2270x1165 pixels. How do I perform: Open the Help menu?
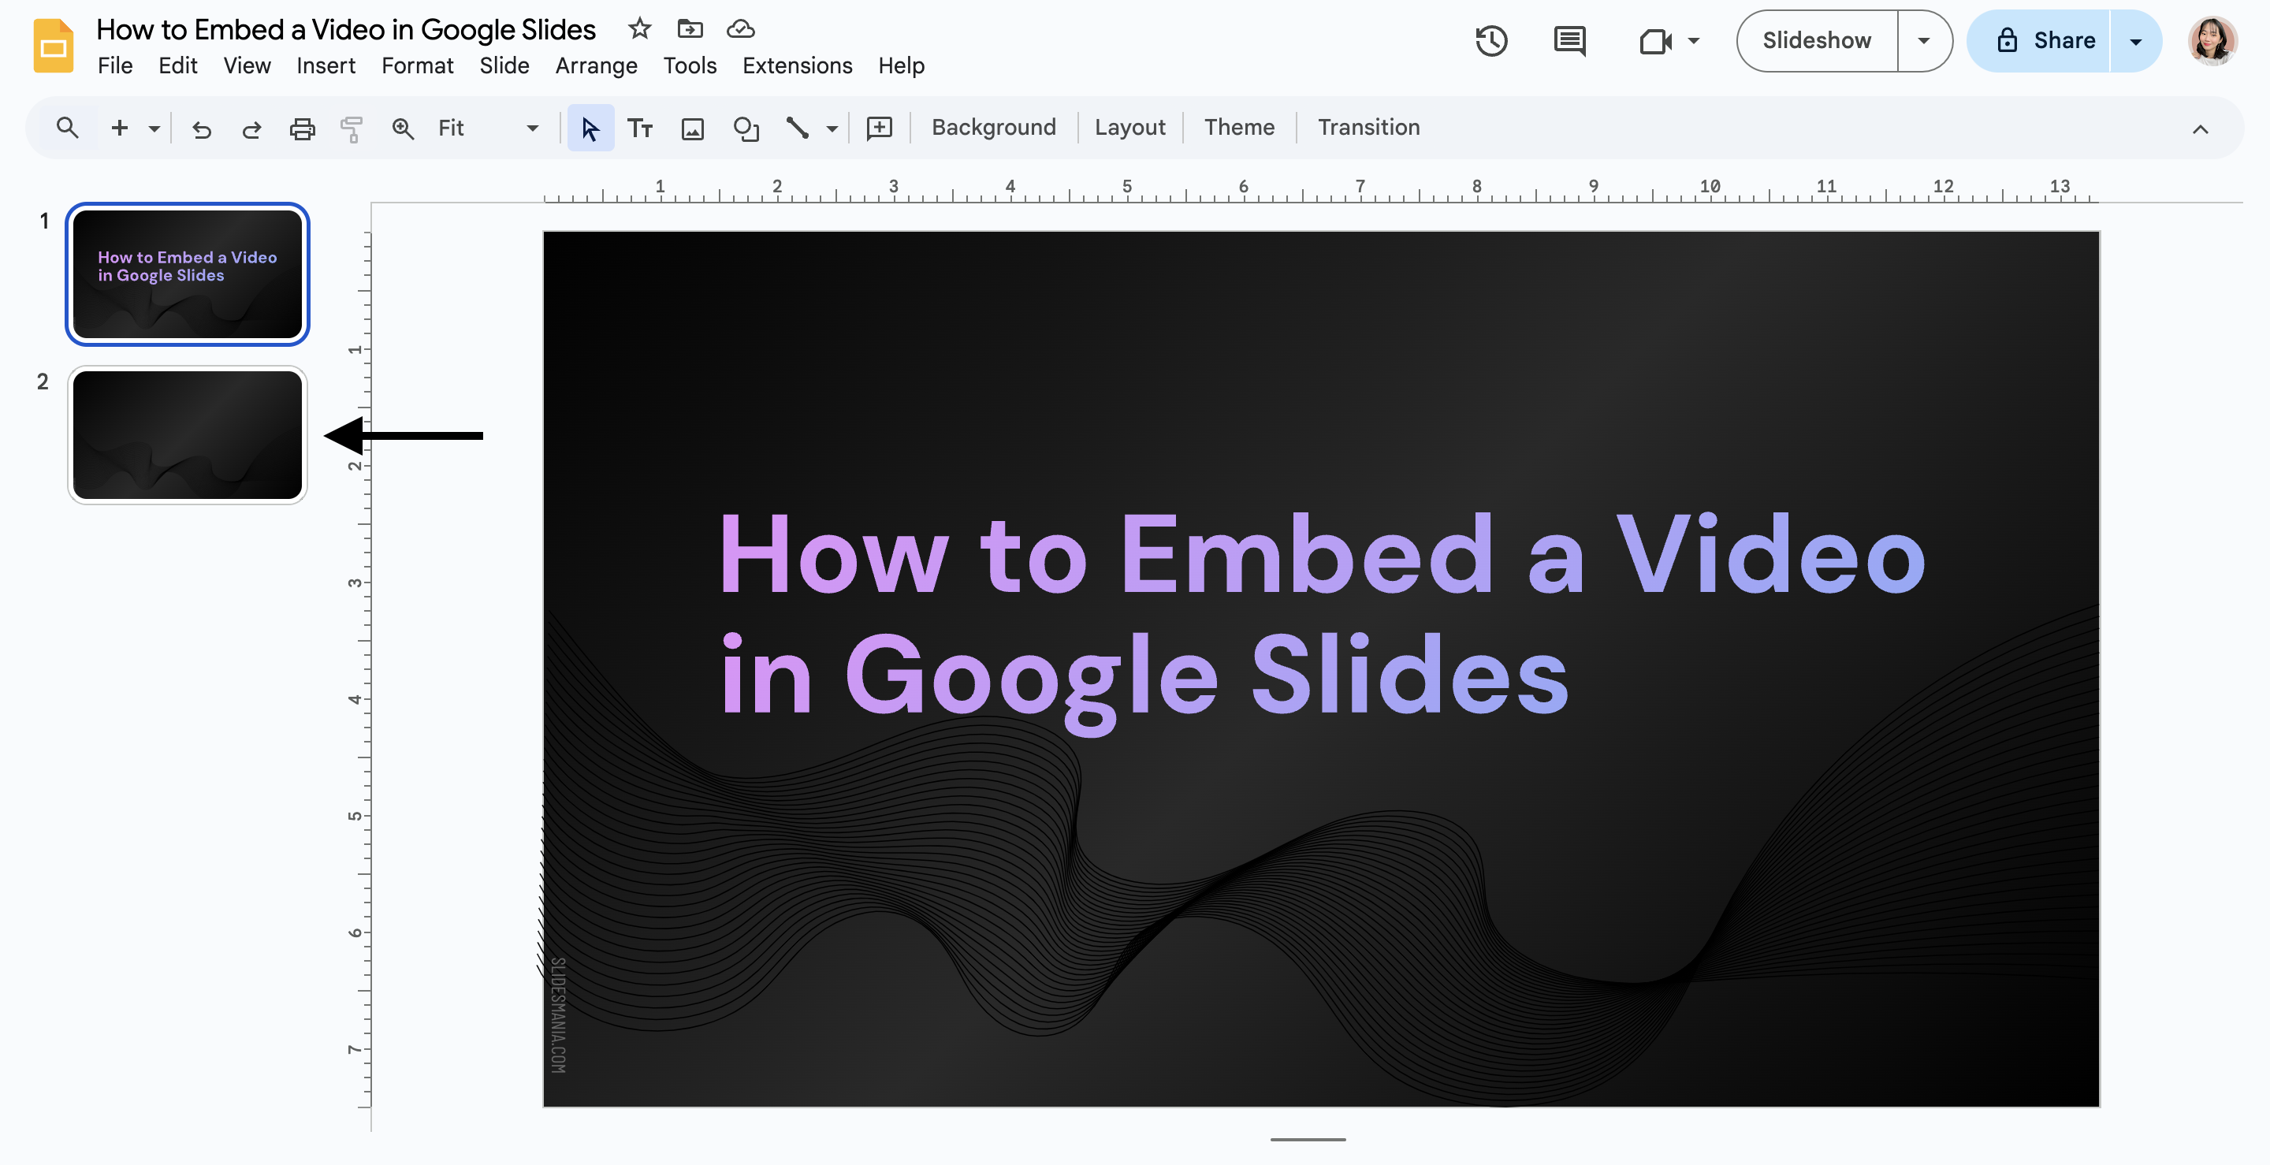pyautogui.click(x=901, y=65)
